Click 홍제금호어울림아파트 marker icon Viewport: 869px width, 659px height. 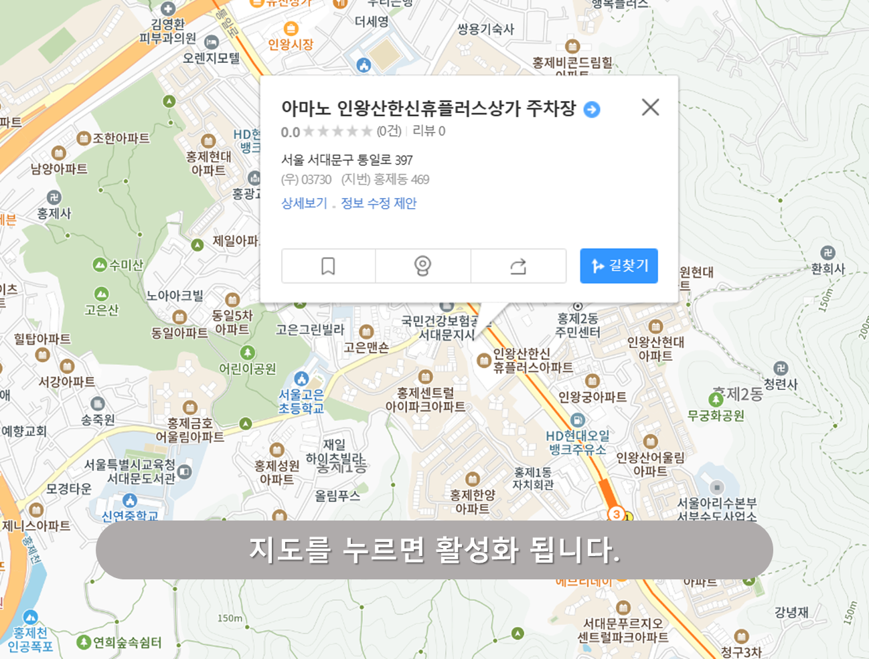[190, 407]
